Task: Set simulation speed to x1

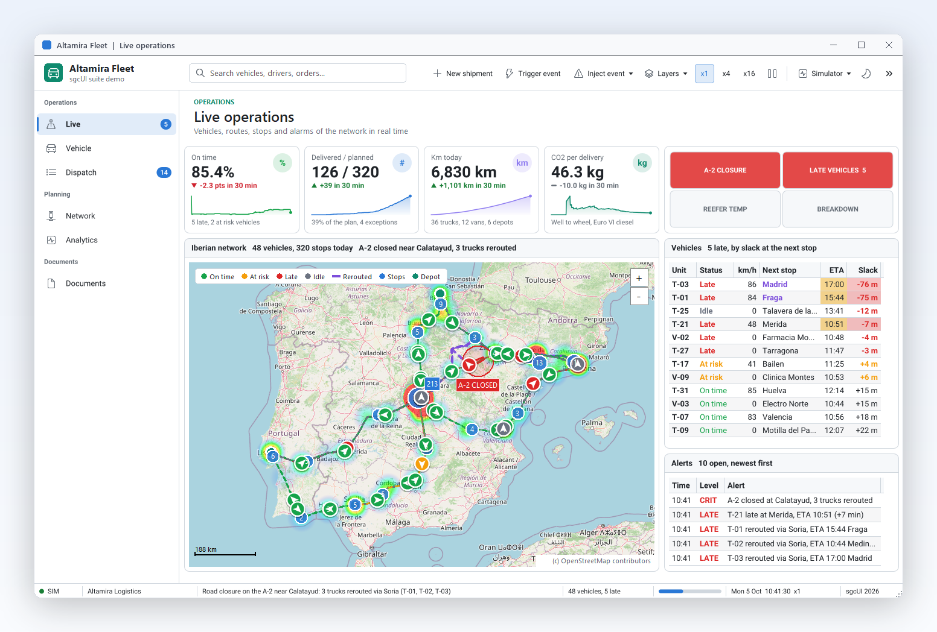Action: pyautogui.click(x=705, y=74)
